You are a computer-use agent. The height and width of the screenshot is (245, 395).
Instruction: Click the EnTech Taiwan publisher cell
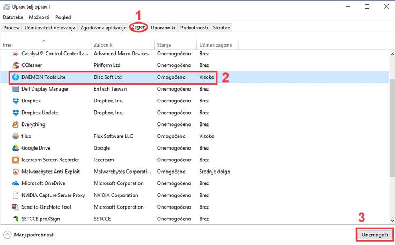(x=110, y=89)
